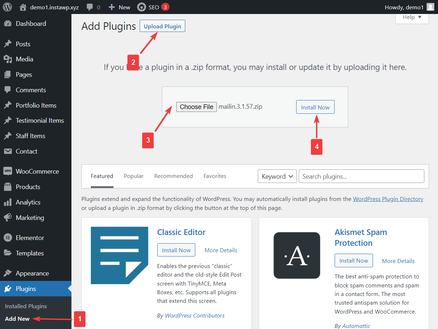Open the SEO toolbar item with notification badge
This screenshot has width=438, height=329.
click(x=153, y=7)
